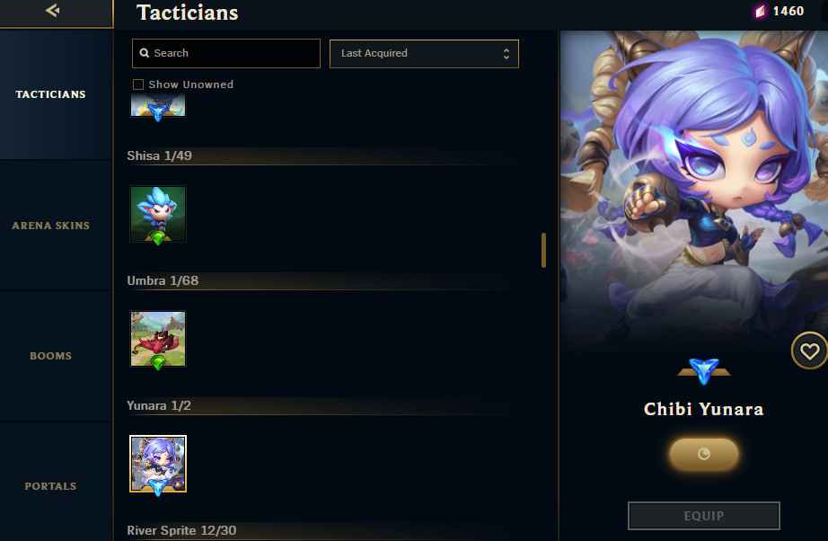Select the Shisa tactician thumbnail
Image resolution: width=828 pixels, height=541 pixels.
[158, 215]
